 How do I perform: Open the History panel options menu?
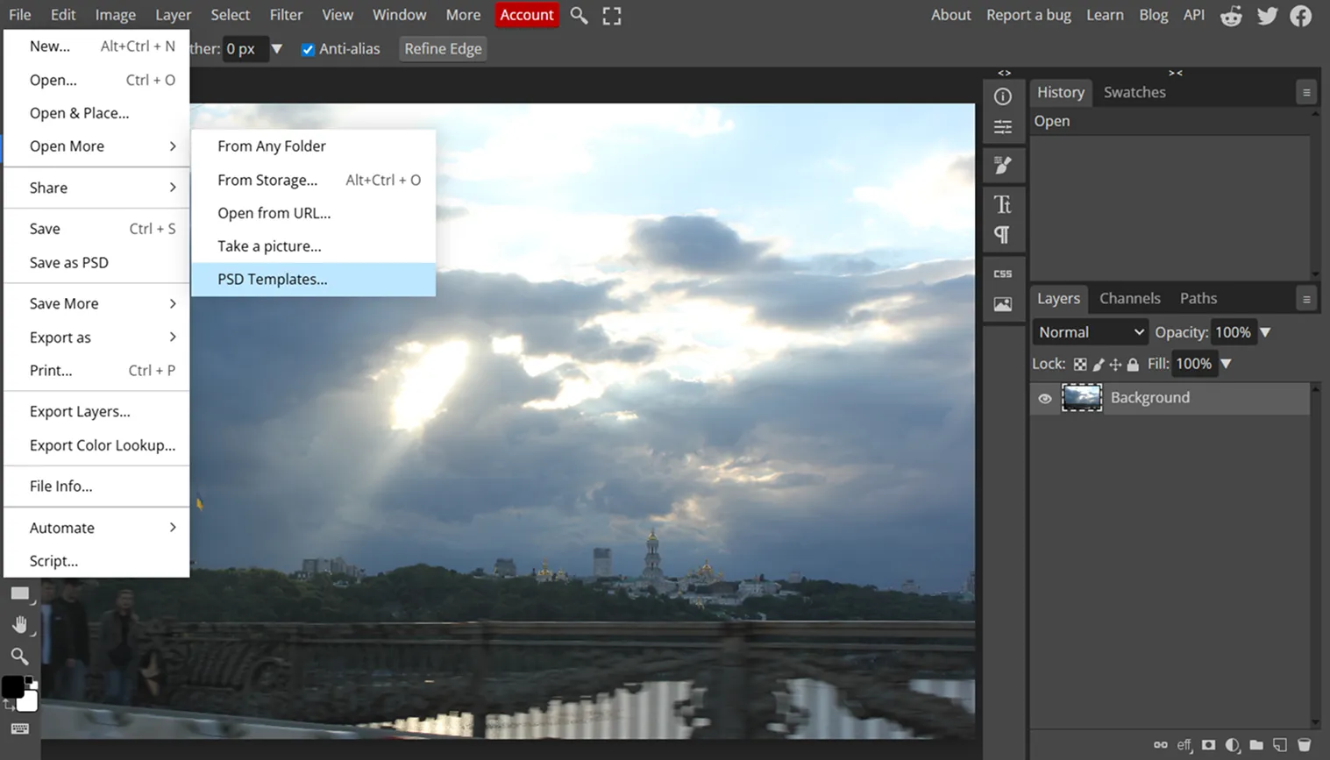coord(1306,92)
